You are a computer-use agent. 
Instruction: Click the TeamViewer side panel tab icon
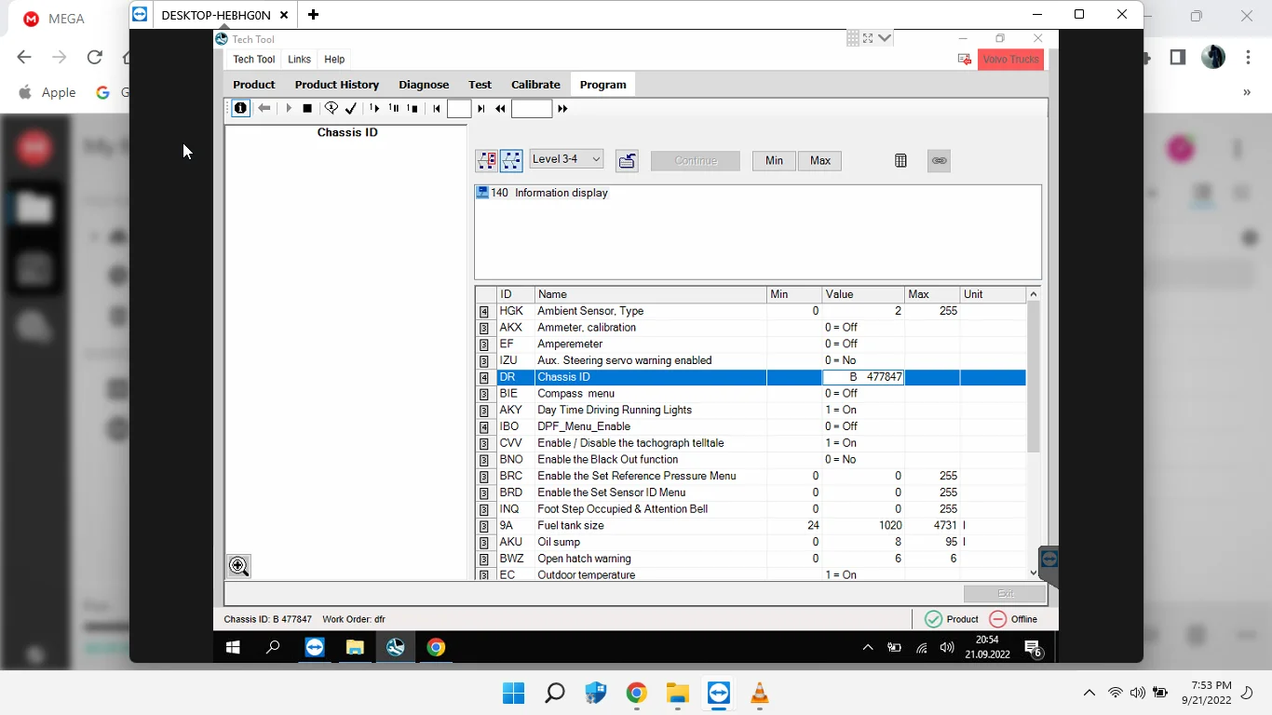[x=1049, y=560]
